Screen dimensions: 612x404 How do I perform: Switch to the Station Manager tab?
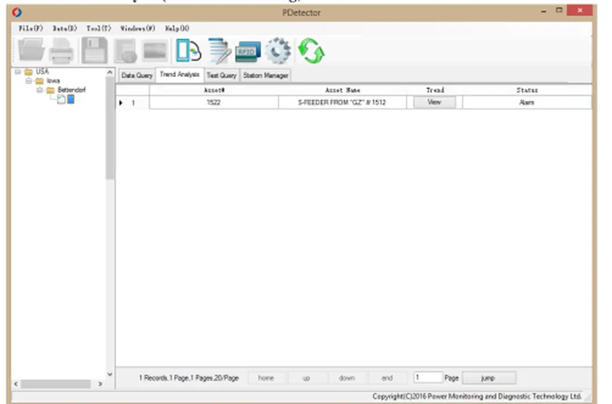266,75
